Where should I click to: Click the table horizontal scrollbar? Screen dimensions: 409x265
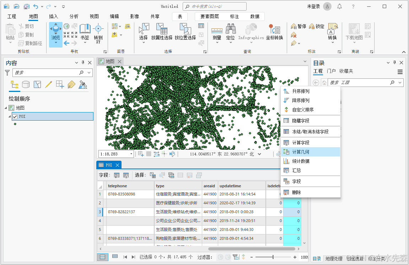coord(252,249)
